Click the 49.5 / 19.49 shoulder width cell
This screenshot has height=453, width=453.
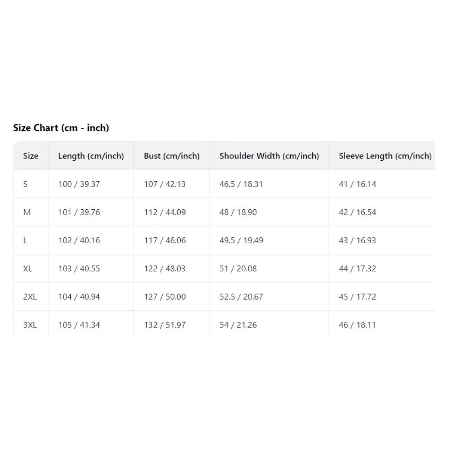click(241, 240)
